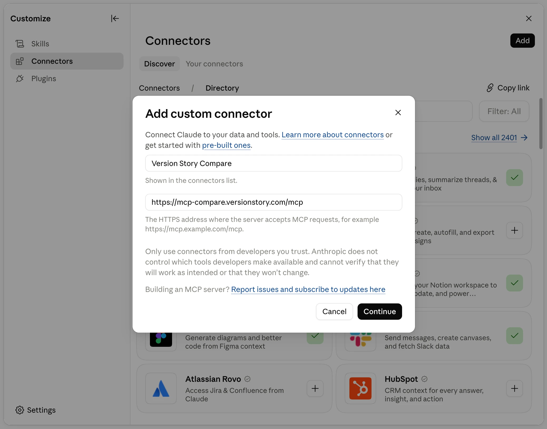Add the Atlassian Rovo connector with plus
The image size is (547, 429).
click(315, 388)
